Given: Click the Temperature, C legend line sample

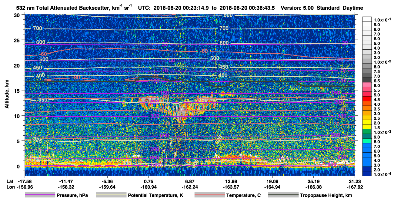Looking at the screenshot, I should point(209,195).
